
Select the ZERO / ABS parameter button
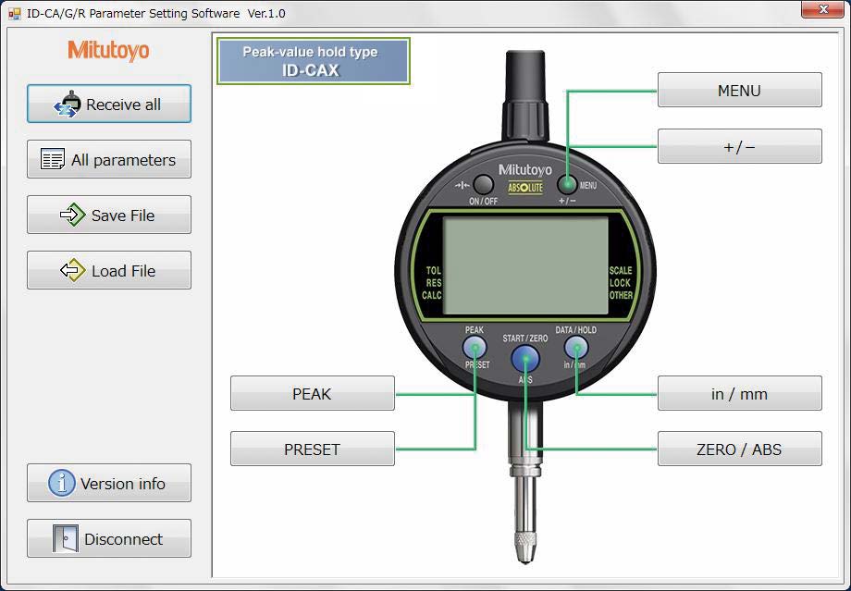tap(740, 449)
